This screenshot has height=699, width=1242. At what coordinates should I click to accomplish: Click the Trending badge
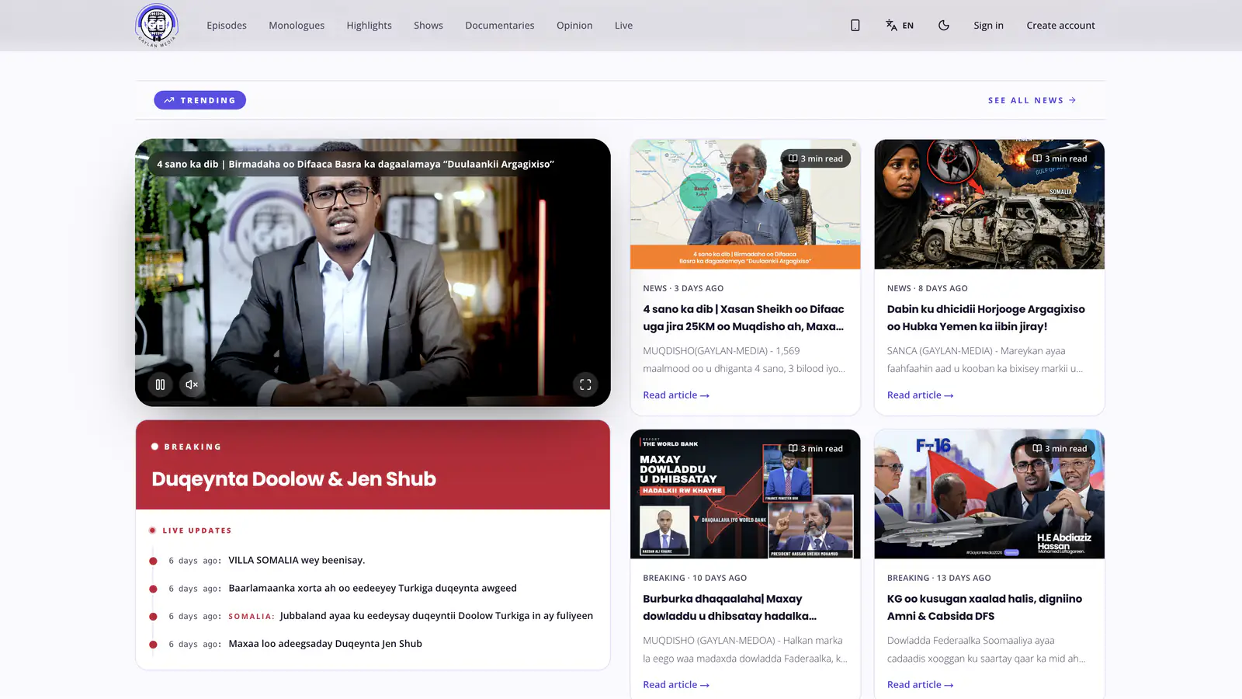click(199, 100)
